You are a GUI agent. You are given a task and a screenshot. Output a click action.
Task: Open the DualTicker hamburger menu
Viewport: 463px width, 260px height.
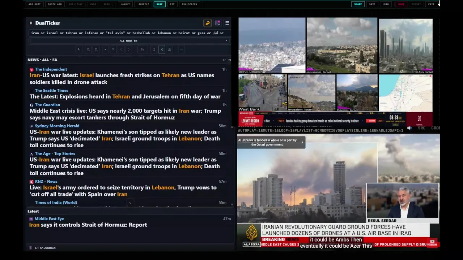[227, 23]
